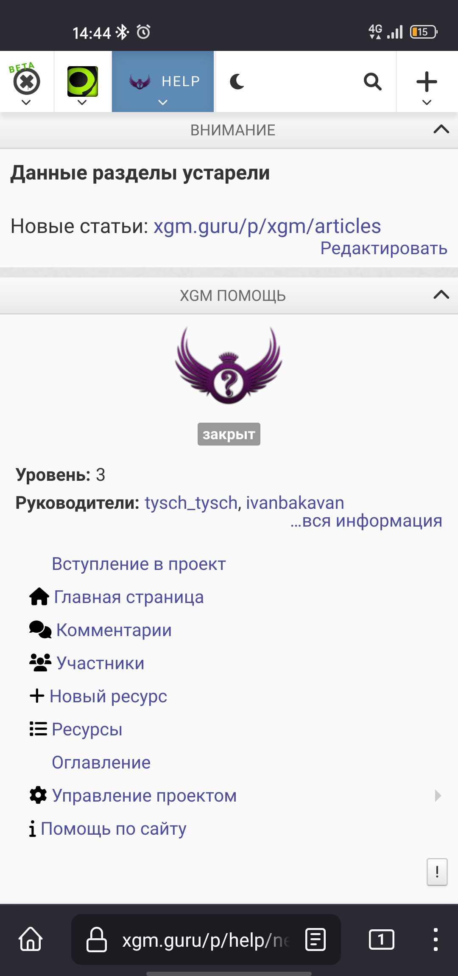
Task: Open site search via the magnifier icon
Action: [373, 81]
